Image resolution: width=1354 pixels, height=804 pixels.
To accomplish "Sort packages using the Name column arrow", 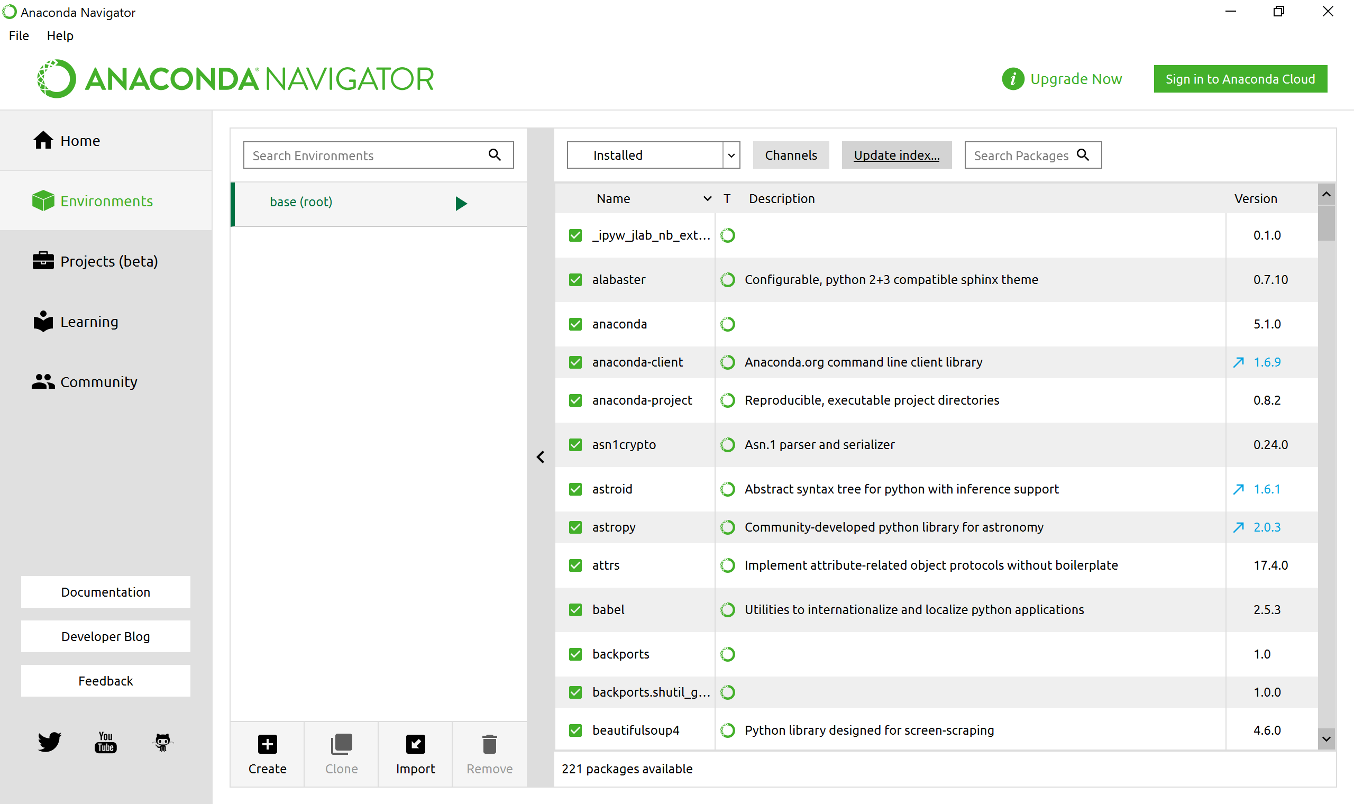I will tap(707, 199).
